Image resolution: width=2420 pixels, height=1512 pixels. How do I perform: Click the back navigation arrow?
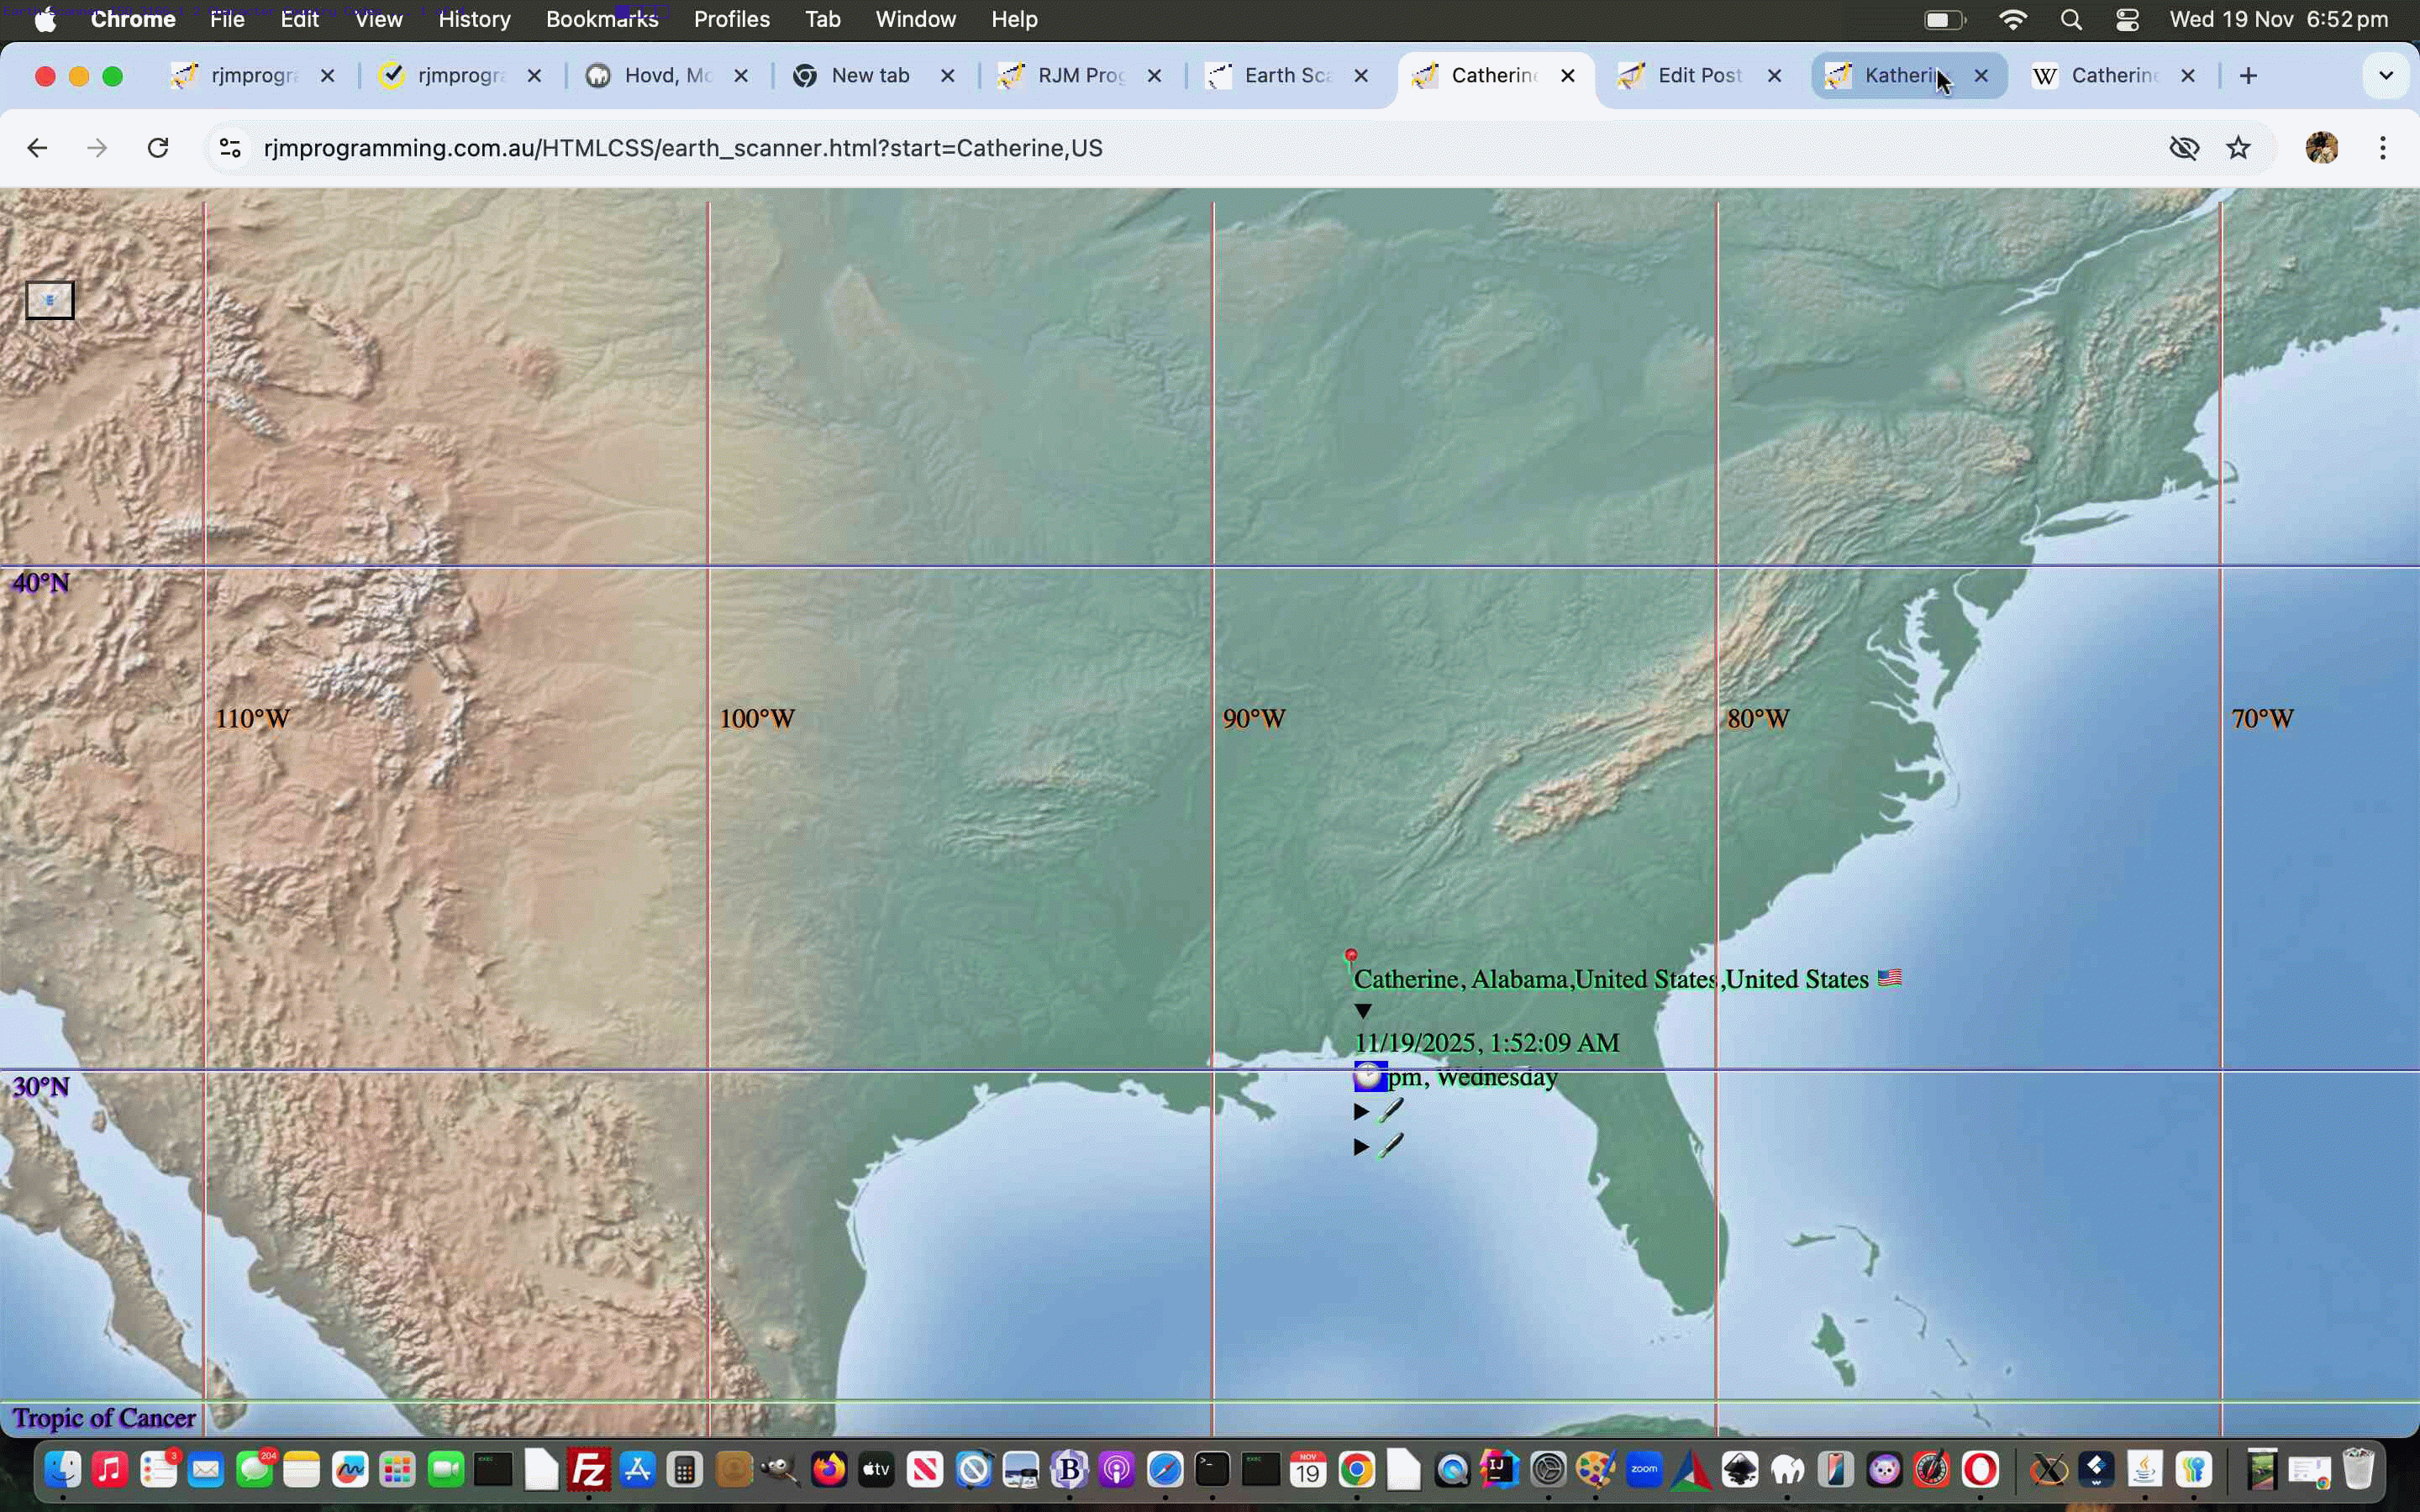point(37,147)
